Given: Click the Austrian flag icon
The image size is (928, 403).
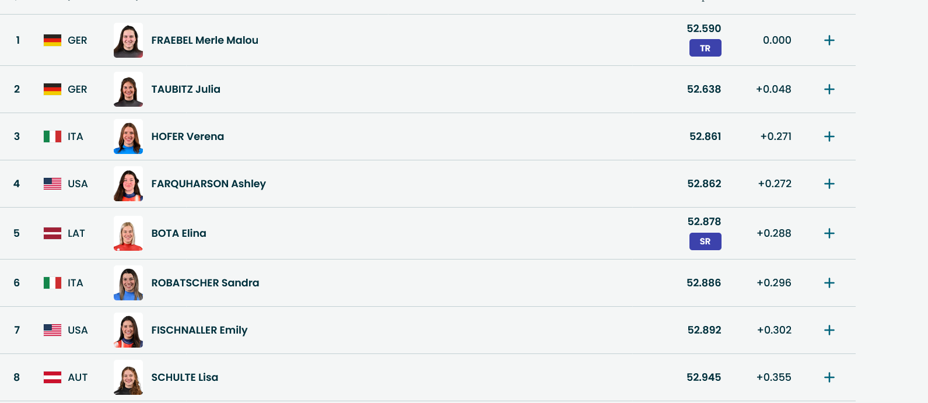Looking at the screenshot, I should pyautogui.click(x=52, y=377).
